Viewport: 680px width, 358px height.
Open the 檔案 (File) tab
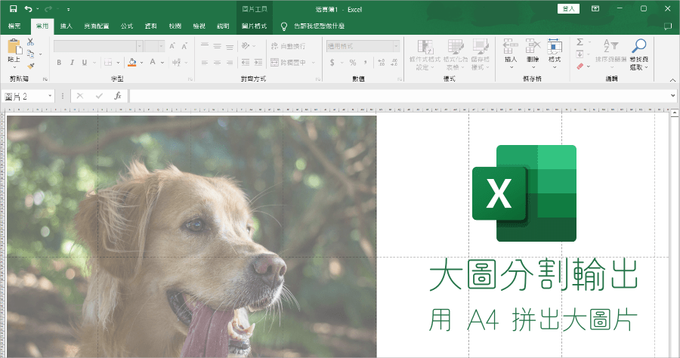pyautogui.click(x=14, y=26)
